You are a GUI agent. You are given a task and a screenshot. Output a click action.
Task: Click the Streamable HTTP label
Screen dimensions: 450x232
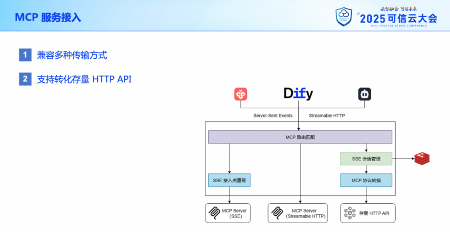(327, 116)
